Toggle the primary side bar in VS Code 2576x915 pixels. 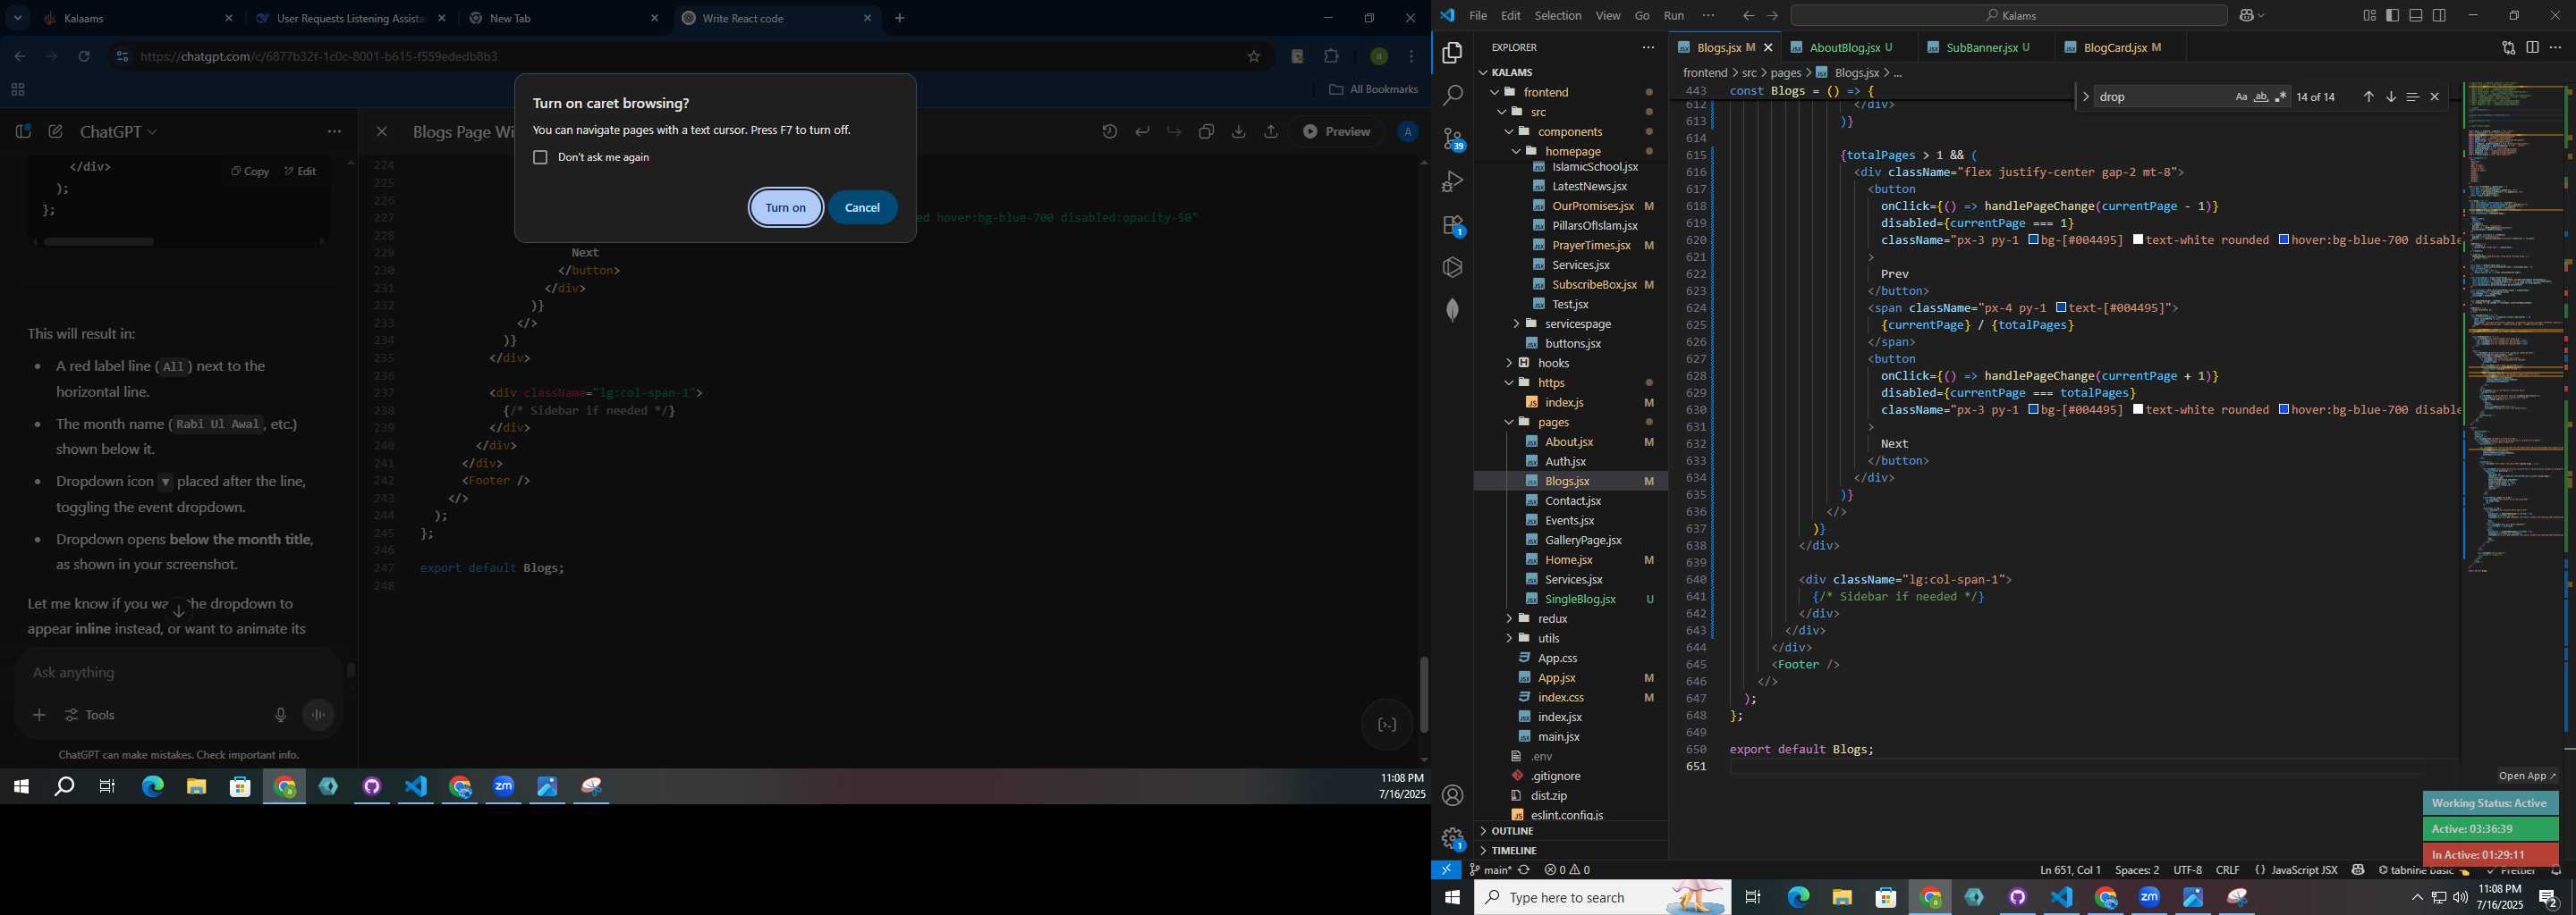pyautogui.click(x=2392, y=15)
